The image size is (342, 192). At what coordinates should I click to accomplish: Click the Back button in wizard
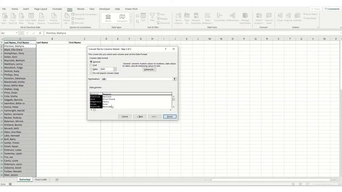point(140,117)
